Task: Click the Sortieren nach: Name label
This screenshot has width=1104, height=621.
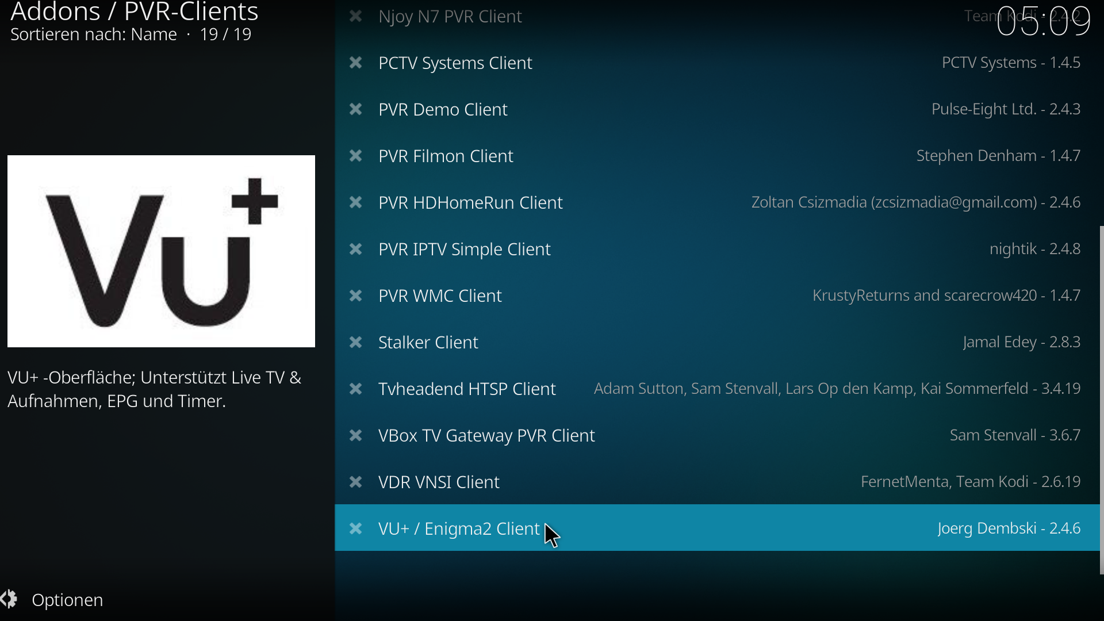Action: coord(94,34)
